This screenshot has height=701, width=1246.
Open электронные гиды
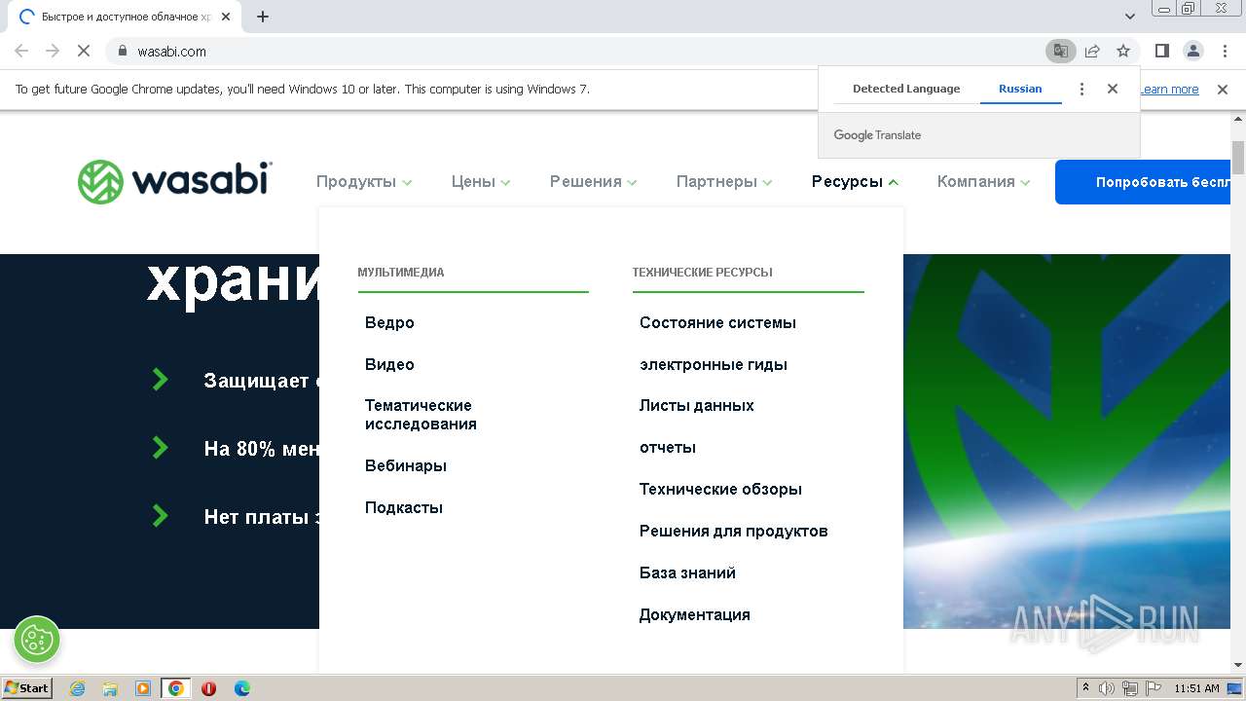pos(714,365)
